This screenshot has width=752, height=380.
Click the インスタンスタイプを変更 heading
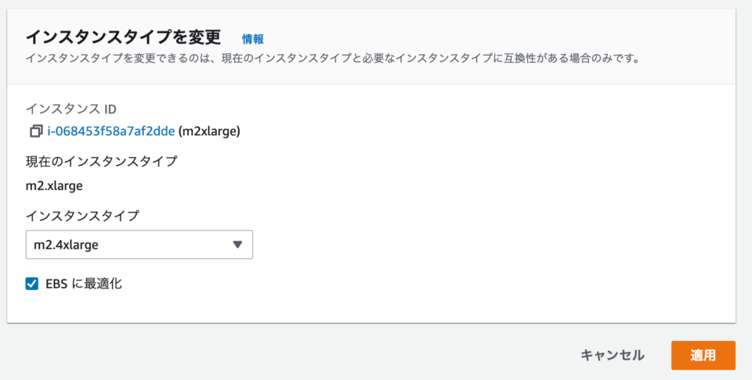click(x=123, y=37)
